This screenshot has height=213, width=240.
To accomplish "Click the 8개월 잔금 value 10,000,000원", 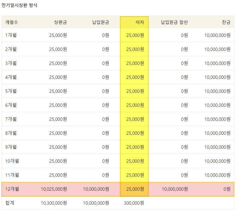I will pyautogui.click(x=217, y=133).
